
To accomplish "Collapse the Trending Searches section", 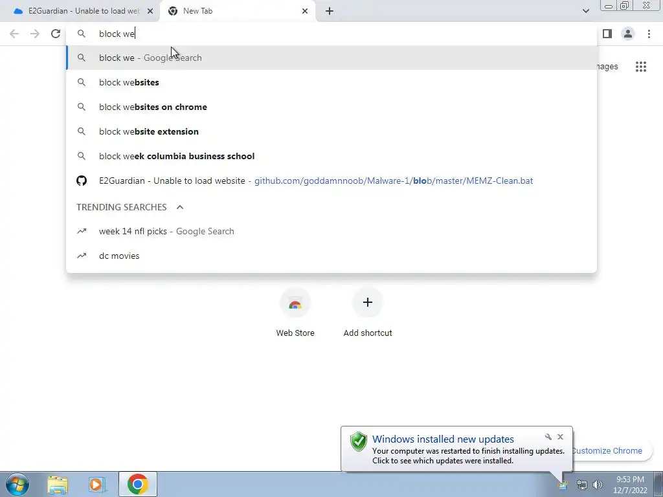I will pos(180,207).
